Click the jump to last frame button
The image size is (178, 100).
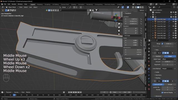coord(81,92)
